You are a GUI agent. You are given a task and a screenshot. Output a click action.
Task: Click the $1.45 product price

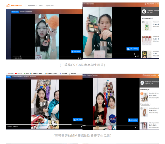tap(156, 24)
